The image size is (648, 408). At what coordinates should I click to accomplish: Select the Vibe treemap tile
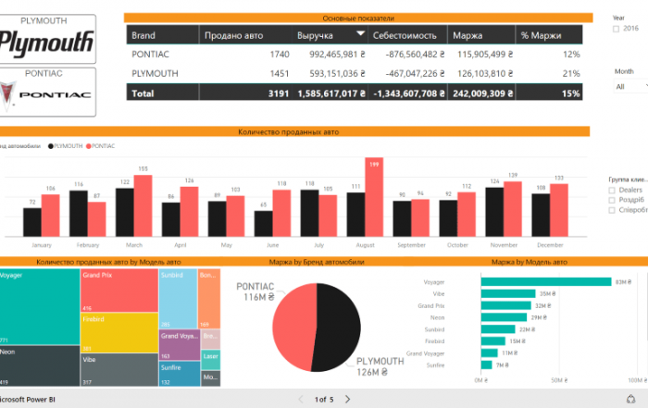[119, 370]
